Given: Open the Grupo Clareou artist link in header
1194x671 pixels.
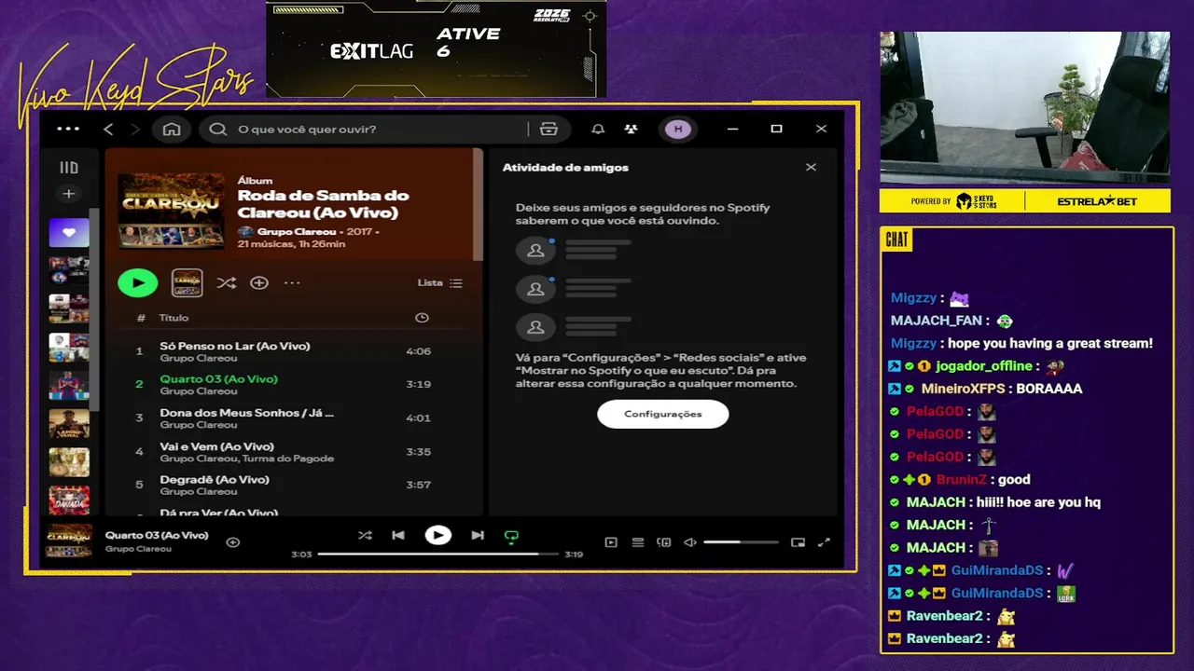Looking at the screenshot, I should coord(295,230).
